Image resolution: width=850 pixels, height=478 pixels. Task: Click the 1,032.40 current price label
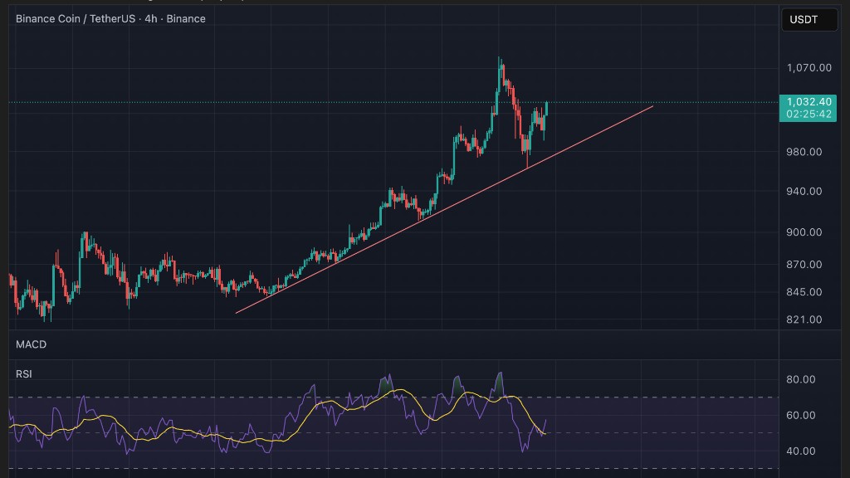pos(808,102)
